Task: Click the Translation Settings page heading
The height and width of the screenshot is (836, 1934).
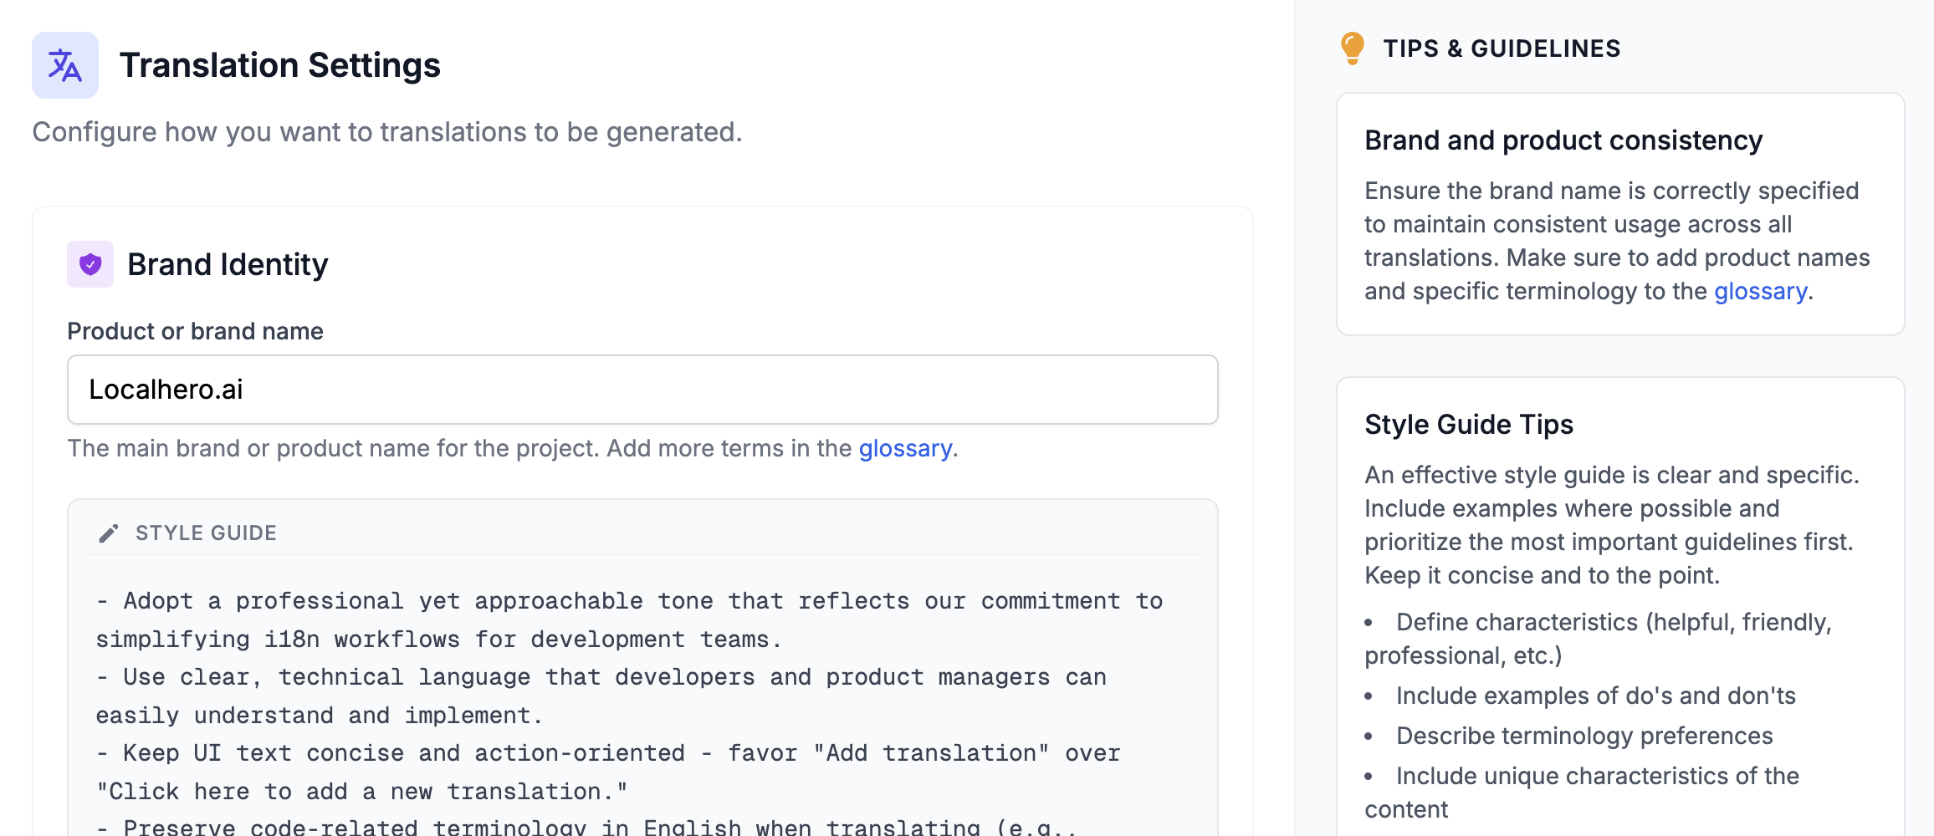Action: tap(279, 65)
